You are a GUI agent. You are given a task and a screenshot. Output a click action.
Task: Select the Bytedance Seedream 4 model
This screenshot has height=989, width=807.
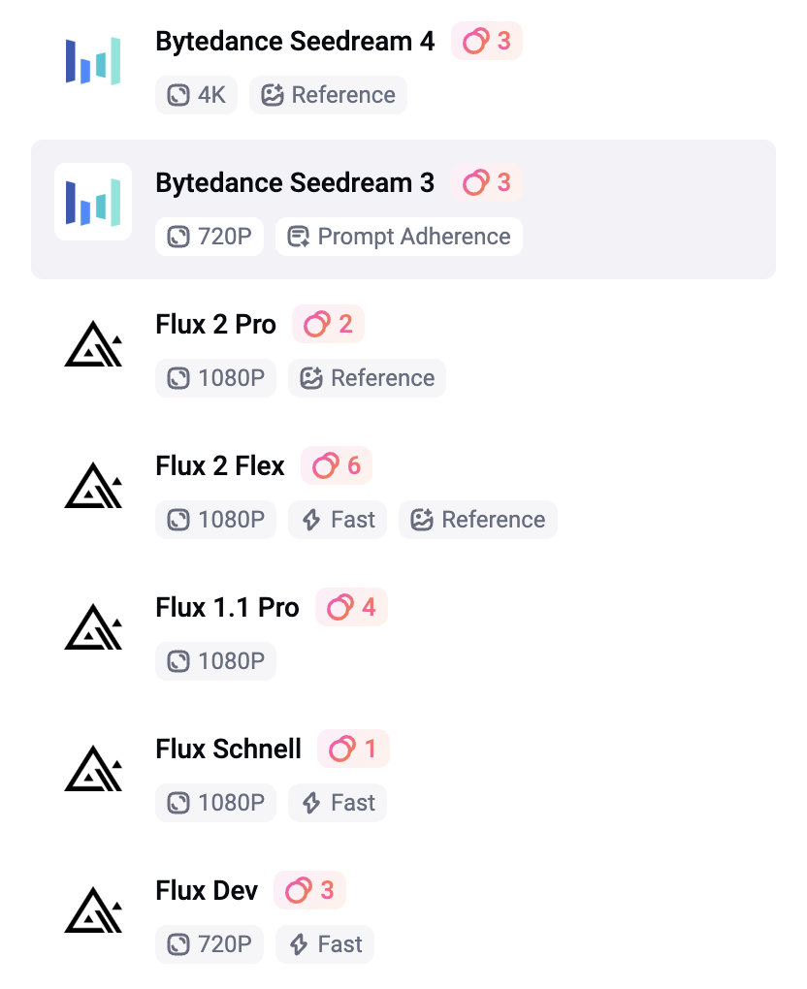[x=295, y=42]
